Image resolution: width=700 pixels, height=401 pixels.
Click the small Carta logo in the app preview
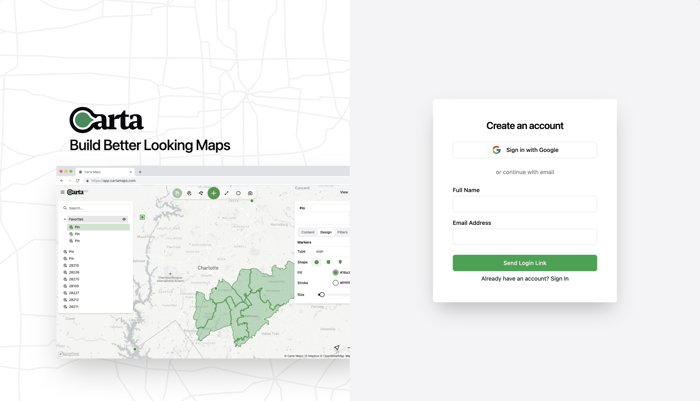tap(75, 192)
